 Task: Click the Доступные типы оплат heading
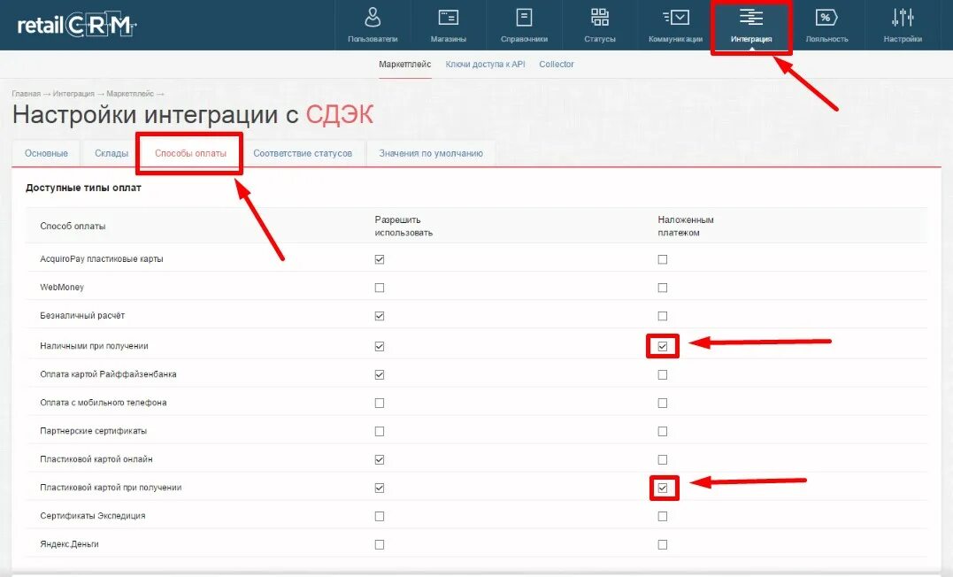(x=83, y=188)
